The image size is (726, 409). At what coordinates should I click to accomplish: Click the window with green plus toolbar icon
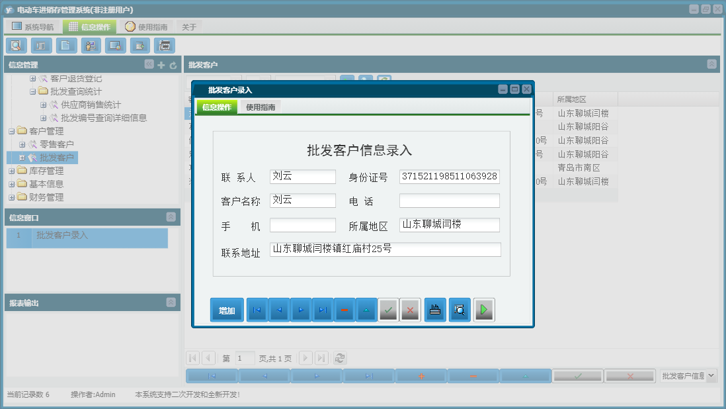[x=140, y=46]
